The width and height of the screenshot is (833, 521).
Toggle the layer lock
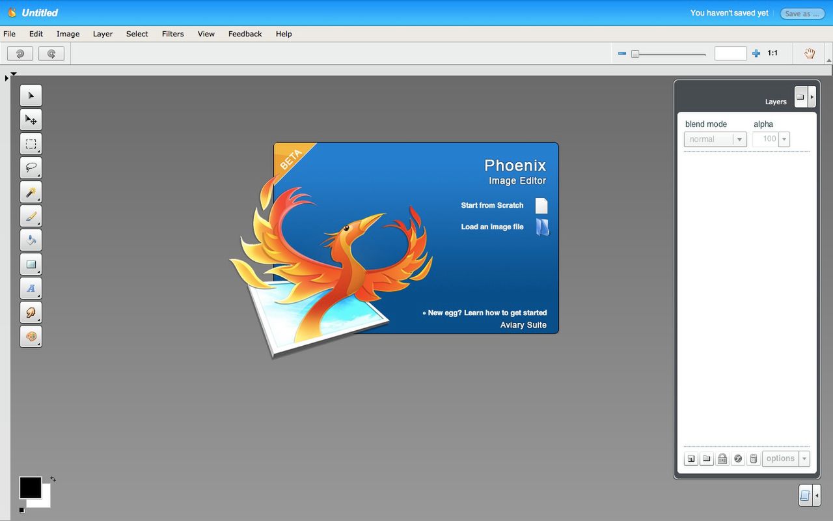click(722, 458)
